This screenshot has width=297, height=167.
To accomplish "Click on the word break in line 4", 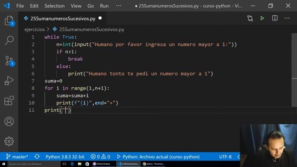I will click(x=75, y=59).
